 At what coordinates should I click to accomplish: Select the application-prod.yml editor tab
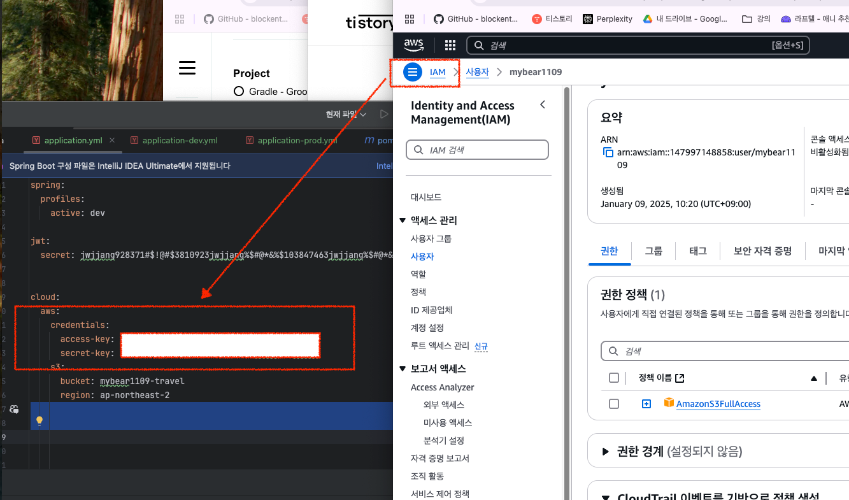pyautogui.click(x=290, y=141)
